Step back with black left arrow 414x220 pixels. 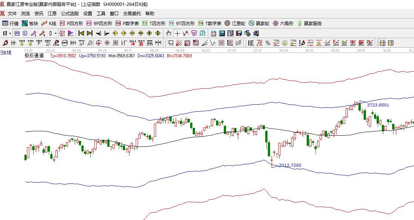(98, 34)
